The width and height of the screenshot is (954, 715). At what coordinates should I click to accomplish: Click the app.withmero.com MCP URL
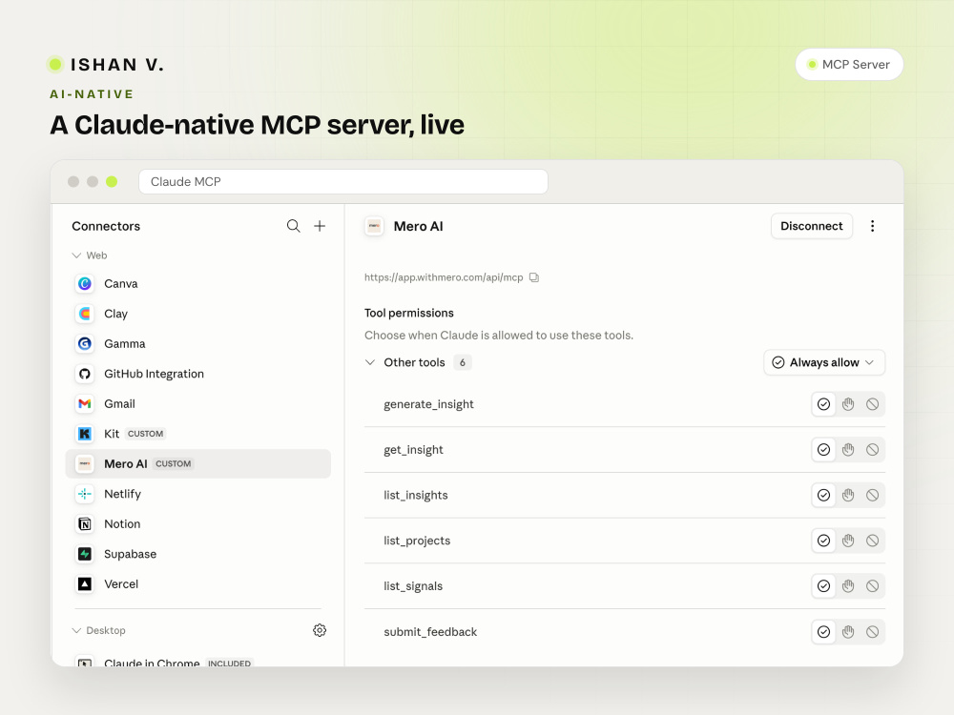click(444, 277)
